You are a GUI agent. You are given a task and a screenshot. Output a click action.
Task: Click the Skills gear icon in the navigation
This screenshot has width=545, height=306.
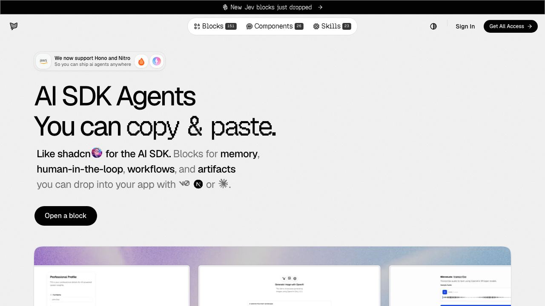click(x=316, y=26)
